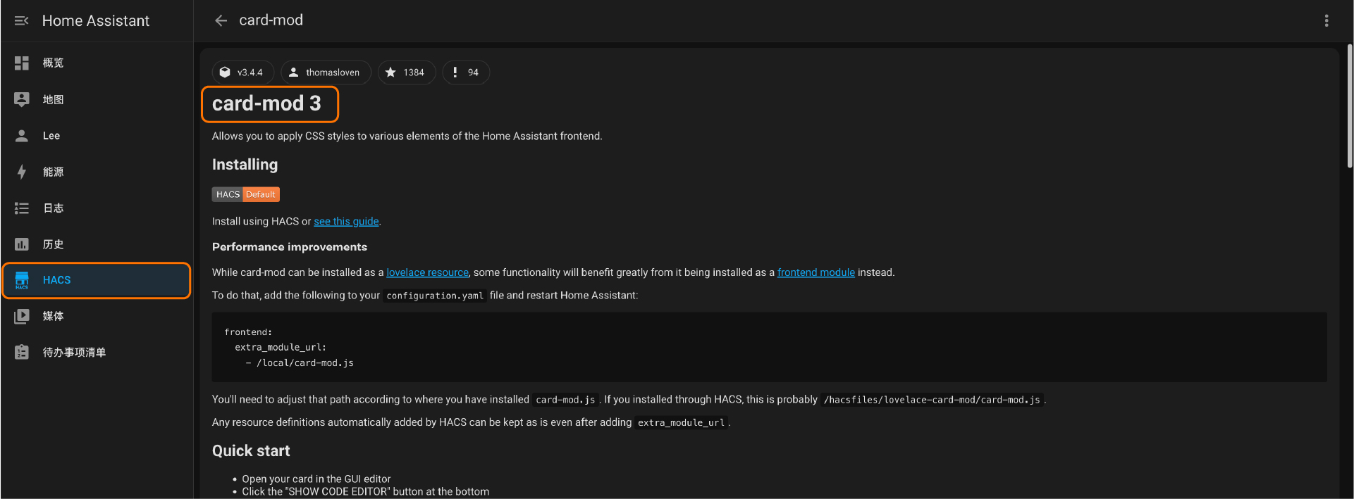Open the three-dot overflow menu
The image size is (1354, 499).
(1326, 20)
